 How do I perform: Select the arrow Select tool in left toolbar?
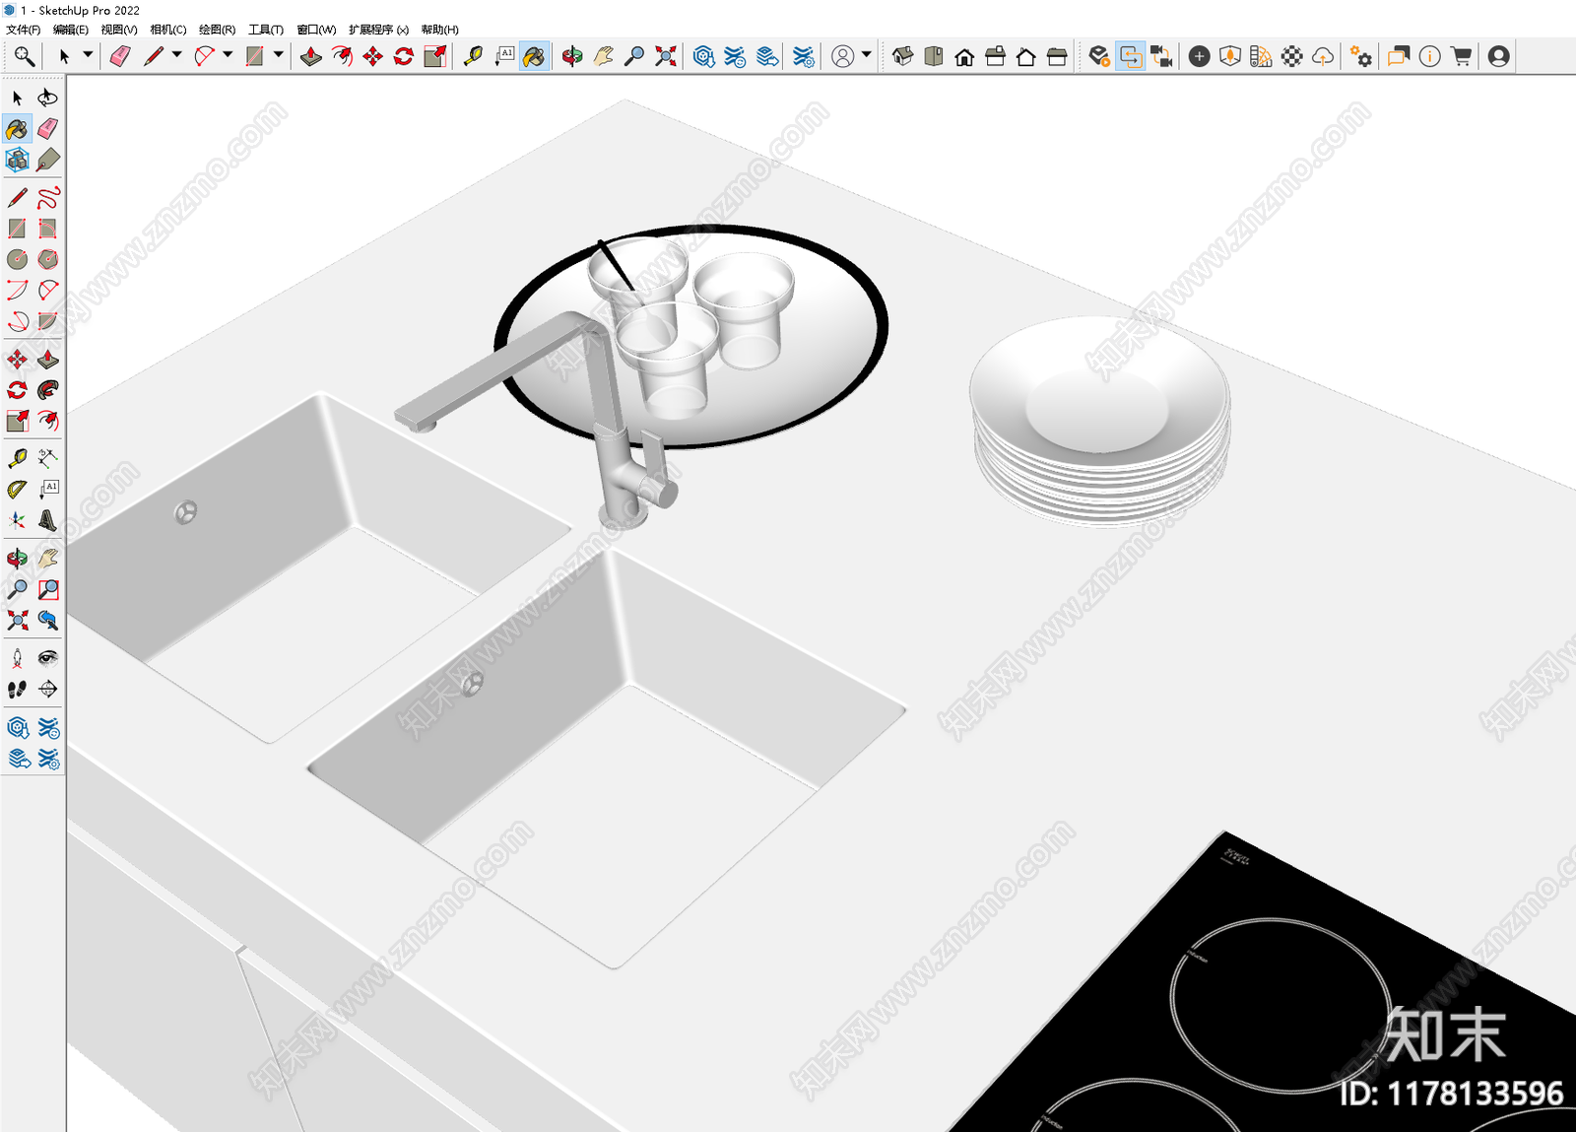click(17, 98)
